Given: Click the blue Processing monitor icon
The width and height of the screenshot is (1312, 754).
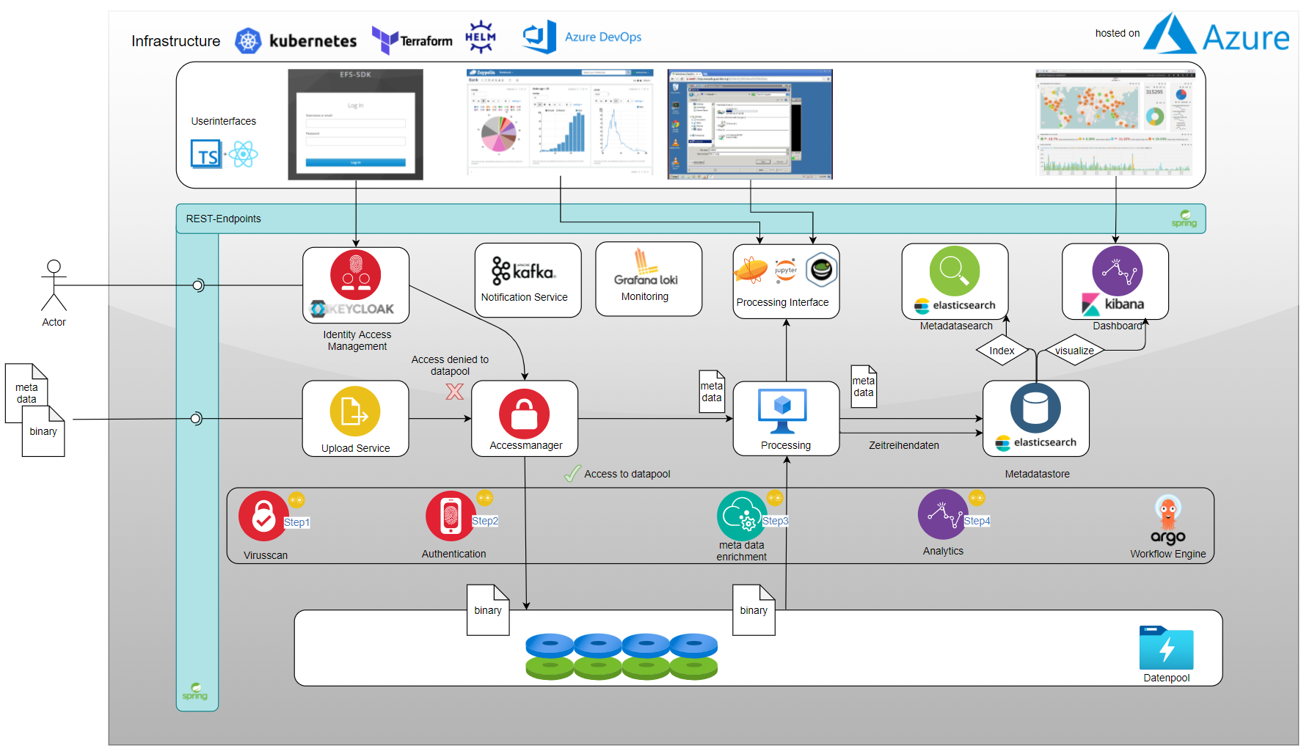Looking at the screenshot, I should (x=782, y=411).
